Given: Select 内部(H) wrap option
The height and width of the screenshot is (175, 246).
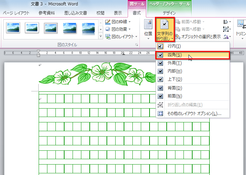Looking at the screenshot, I should pyautogui.click(x=193, y=71).
